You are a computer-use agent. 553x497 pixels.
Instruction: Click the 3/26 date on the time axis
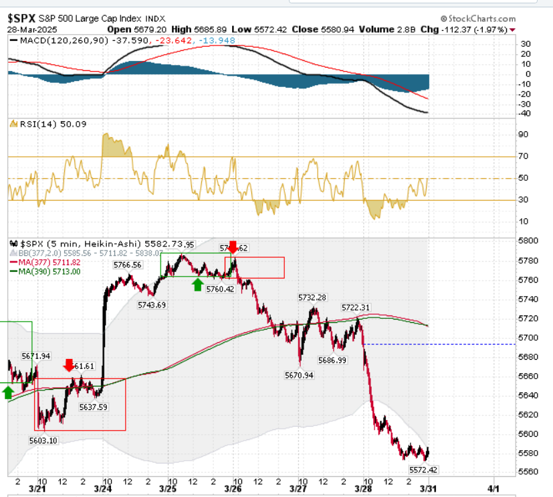click(233, 489)
